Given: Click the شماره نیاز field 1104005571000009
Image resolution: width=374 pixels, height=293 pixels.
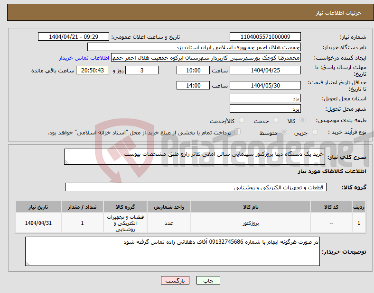Looking at the screenshot, I should point(265,36).
